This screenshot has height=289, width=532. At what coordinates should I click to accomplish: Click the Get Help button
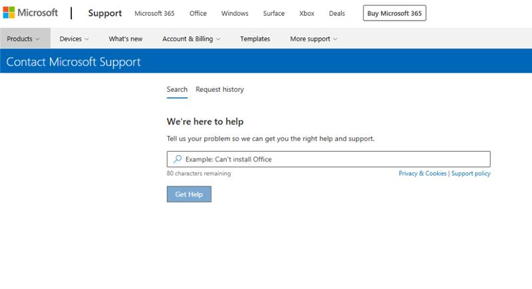point(189,194)
